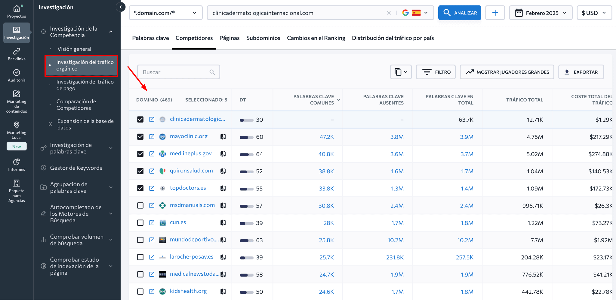The width and height of the screenshot is (616, 300).
Task: Open Auditoría checkmark icon
Action: coord(17,73)
